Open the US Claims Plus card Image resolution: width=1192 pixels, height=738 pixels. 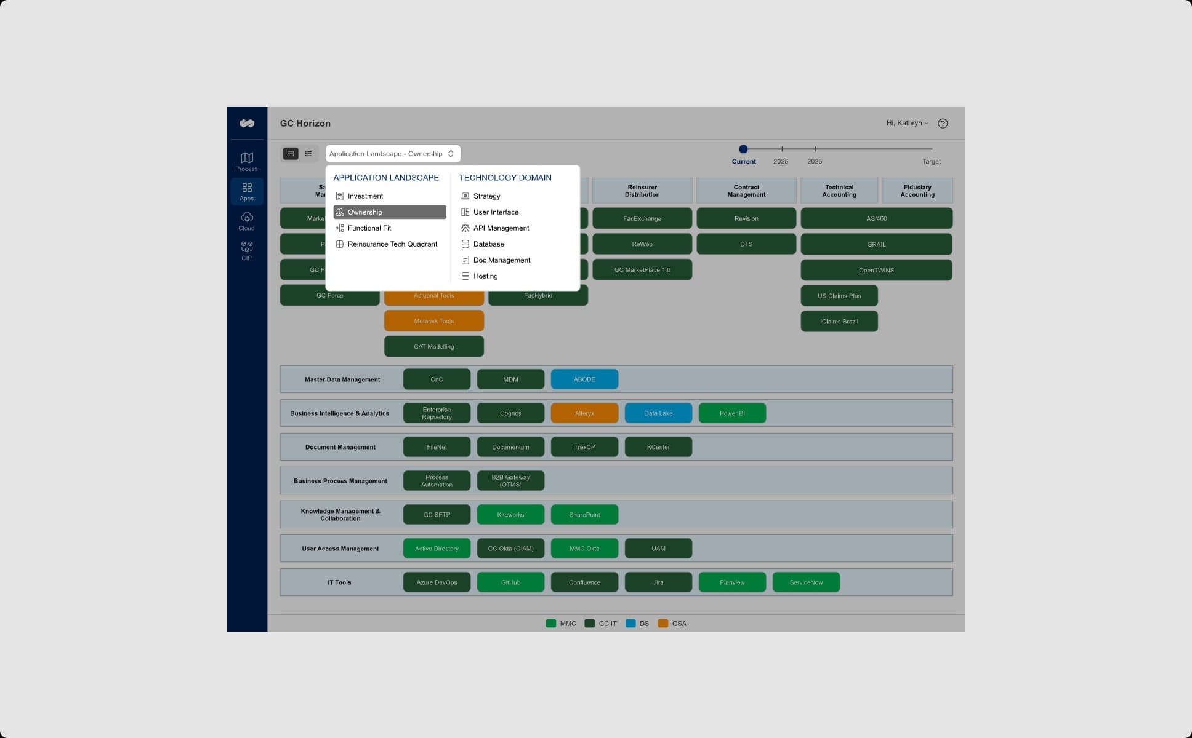[839, 296]
